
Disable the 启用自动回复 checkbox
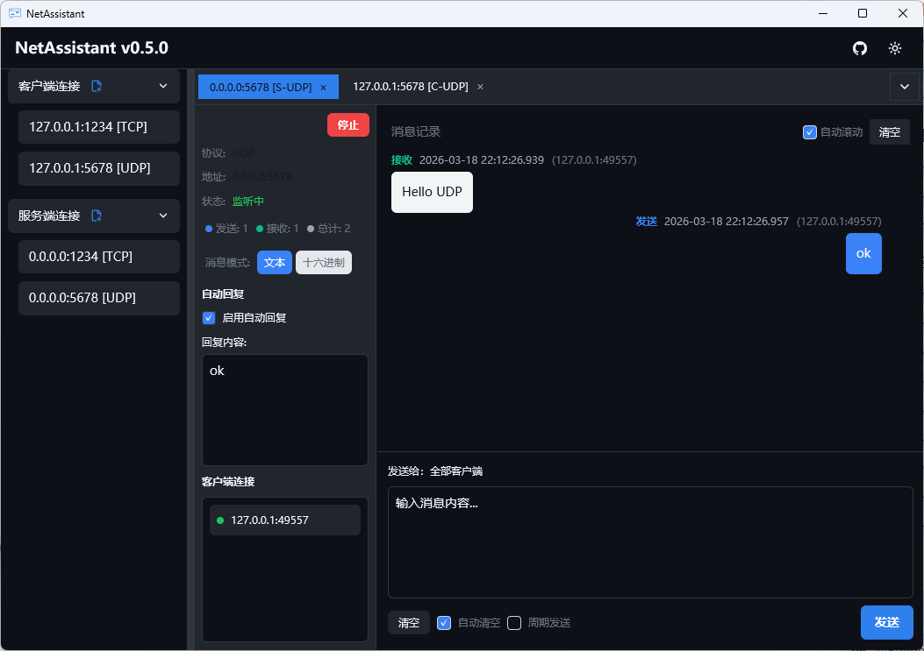coord(209,317)
